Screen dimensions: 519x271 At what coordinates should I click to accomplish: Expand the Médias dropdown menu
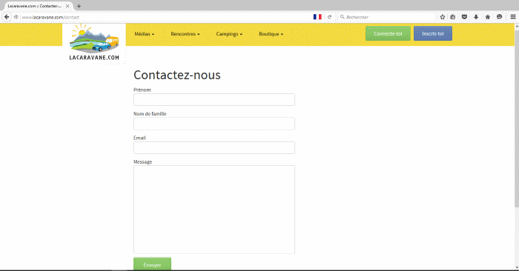point(145,34)
